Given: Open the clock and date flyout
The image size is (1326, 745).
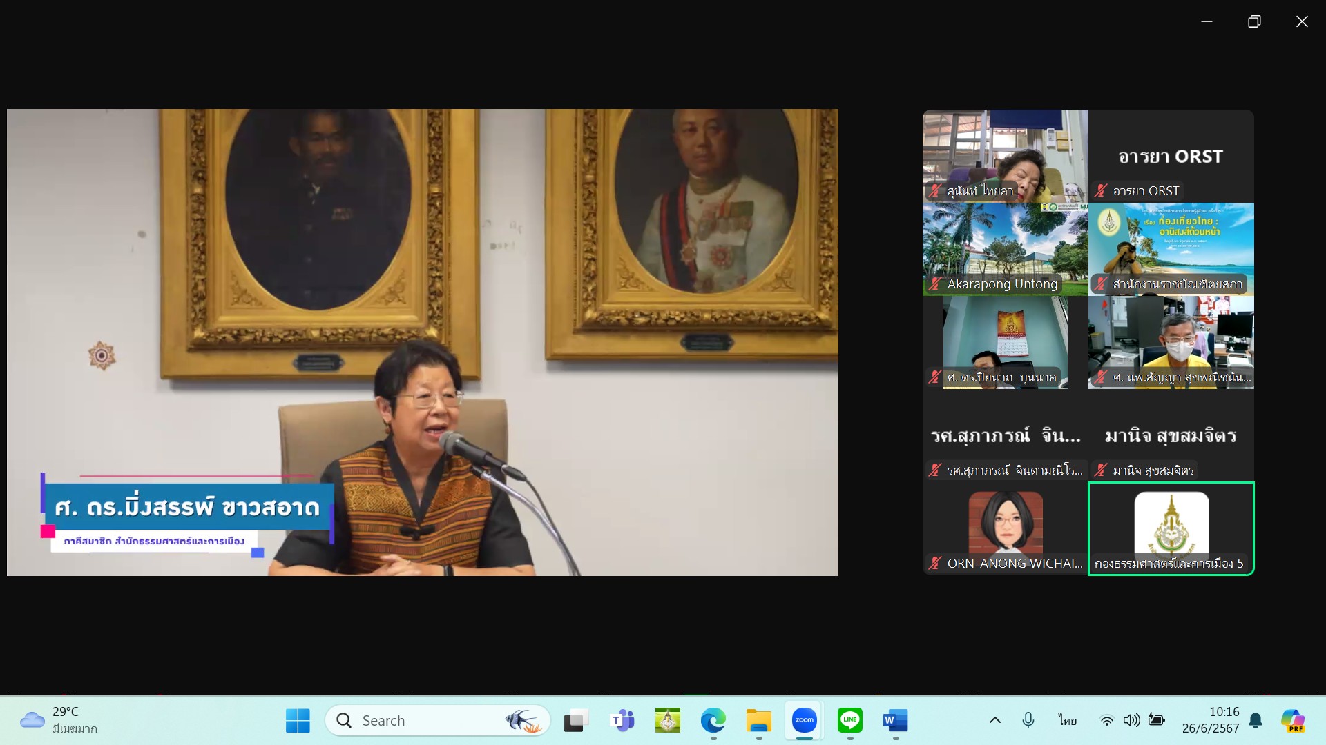Looking at the screenshot, I should point(1210,720).
